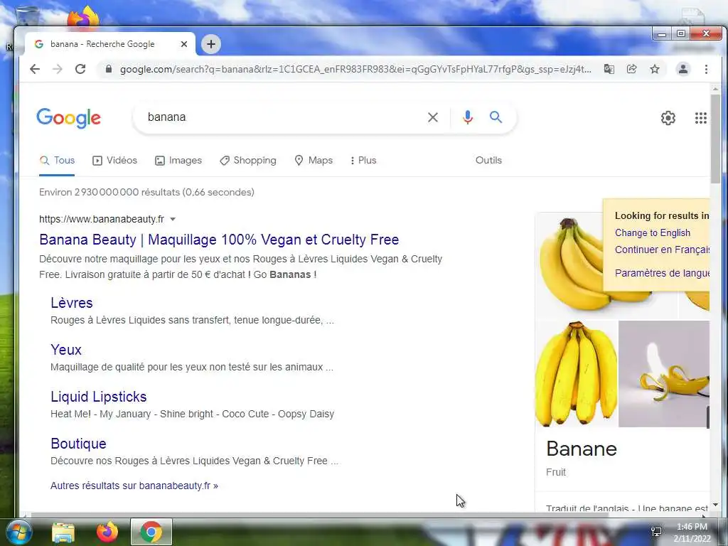Open the Boutique sitelink
Viewport: 728px width, 546px height.
point(78,444)
